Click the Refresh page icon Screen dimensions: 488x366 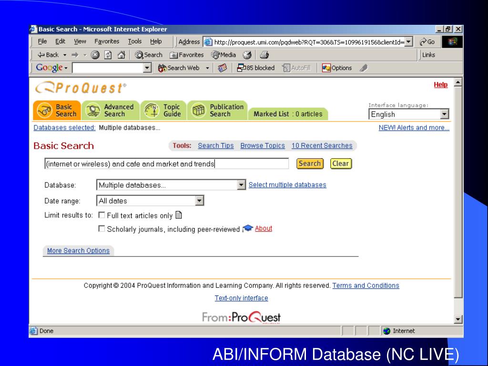[x=108, y=55]
